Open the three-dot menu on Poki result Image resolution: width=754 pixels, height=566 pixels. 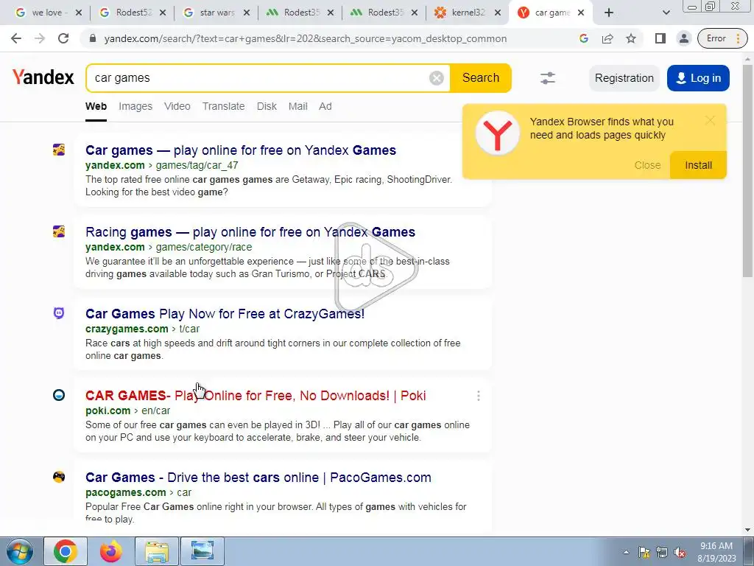[478, 396]
